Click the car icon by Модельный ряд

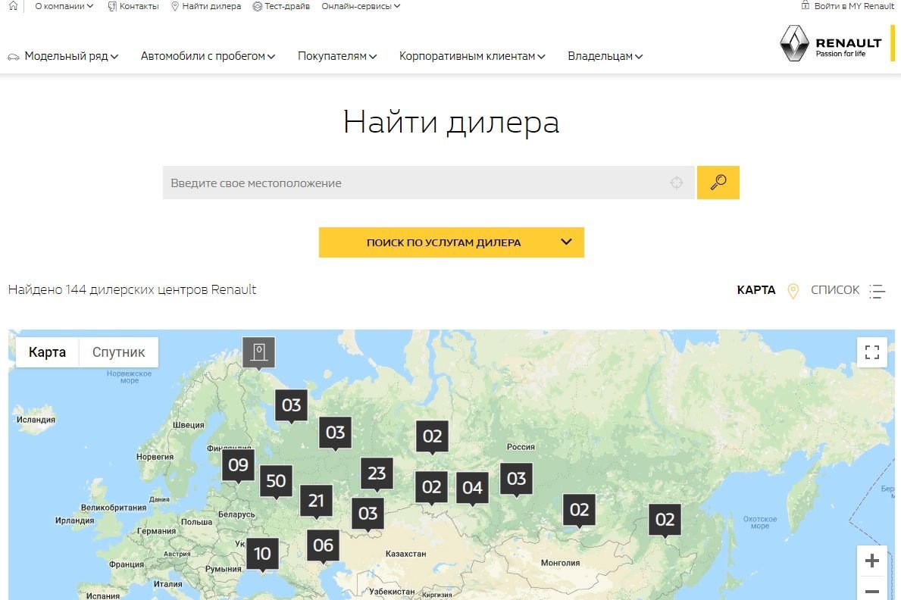click(x=13, y=57)
